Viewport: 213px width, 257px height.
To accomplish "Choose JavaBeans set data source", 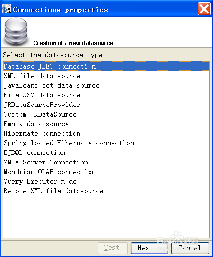I will (x=106, y=85).
